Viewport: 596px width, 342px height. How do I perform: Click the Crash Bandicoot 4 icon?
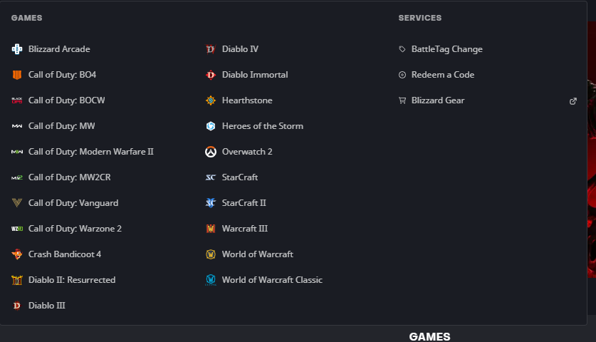point(17,254)
